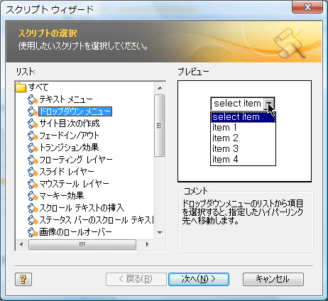Open the select item dropdown arrow in preview
Screen dimensions: 328x301
click(269, 104)
